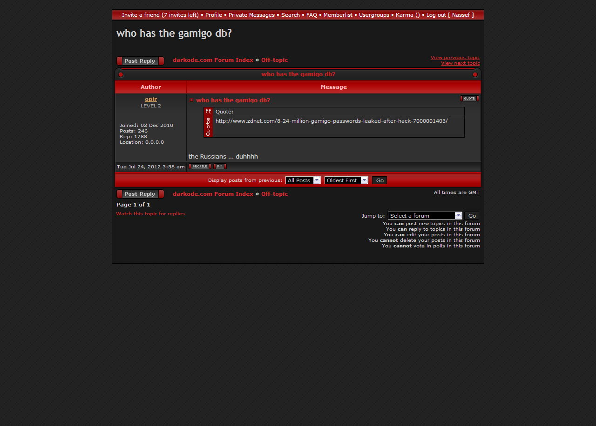This screenshot has width=596, height=426.
Task: Select Invite a friend in navigation bar
Action: tap(160, 15)
